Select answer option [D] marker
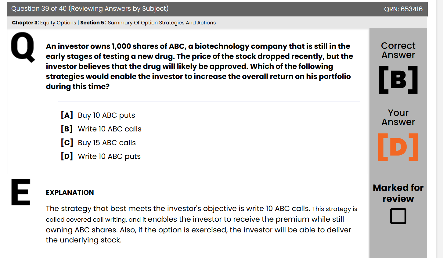443x258 pixels. [67, 156]
